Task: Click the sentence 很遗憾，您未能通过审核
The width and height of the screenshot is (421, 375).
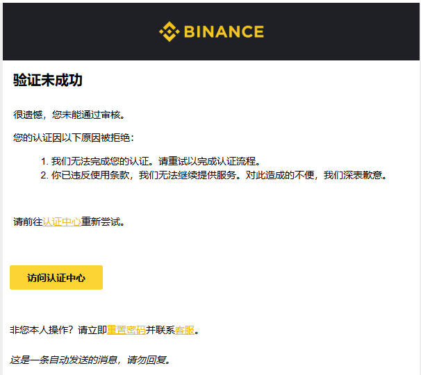Action: (x=69, y=115)
